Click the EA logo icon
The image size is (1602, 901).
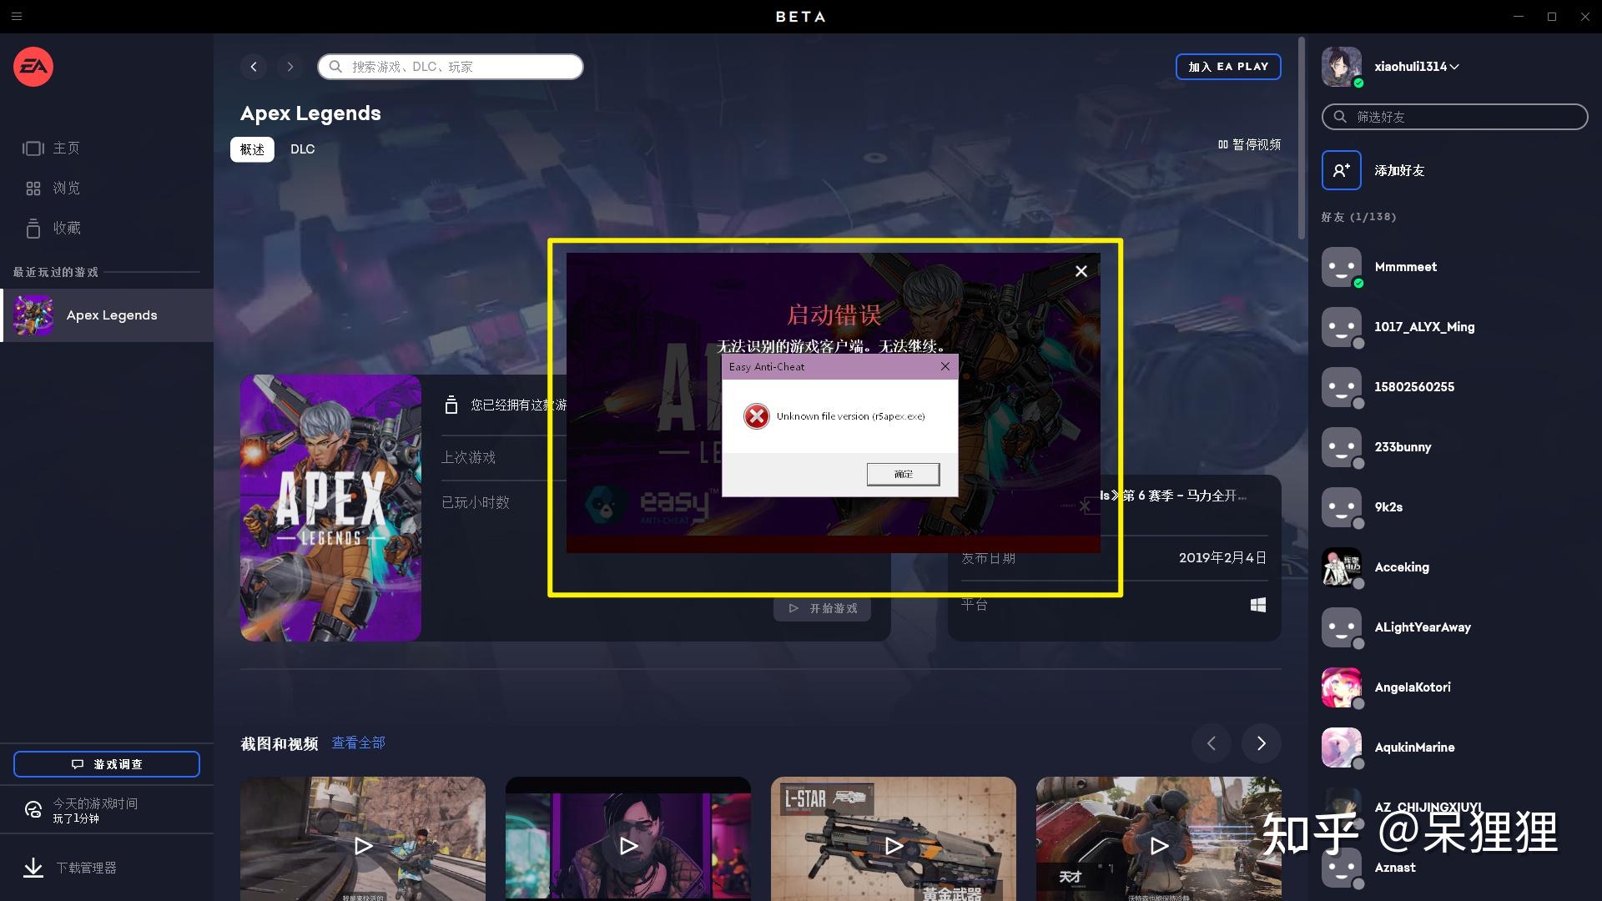tap(33, 67)
